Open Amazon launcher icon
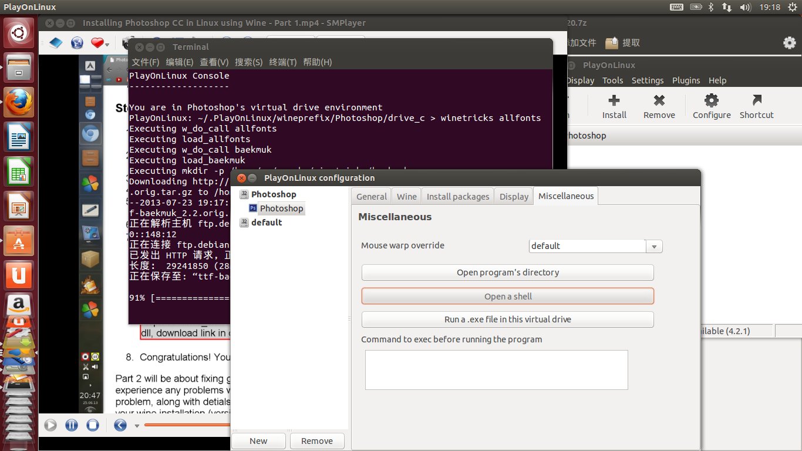Viewport: 802px width, 451px height. point(19,304)
